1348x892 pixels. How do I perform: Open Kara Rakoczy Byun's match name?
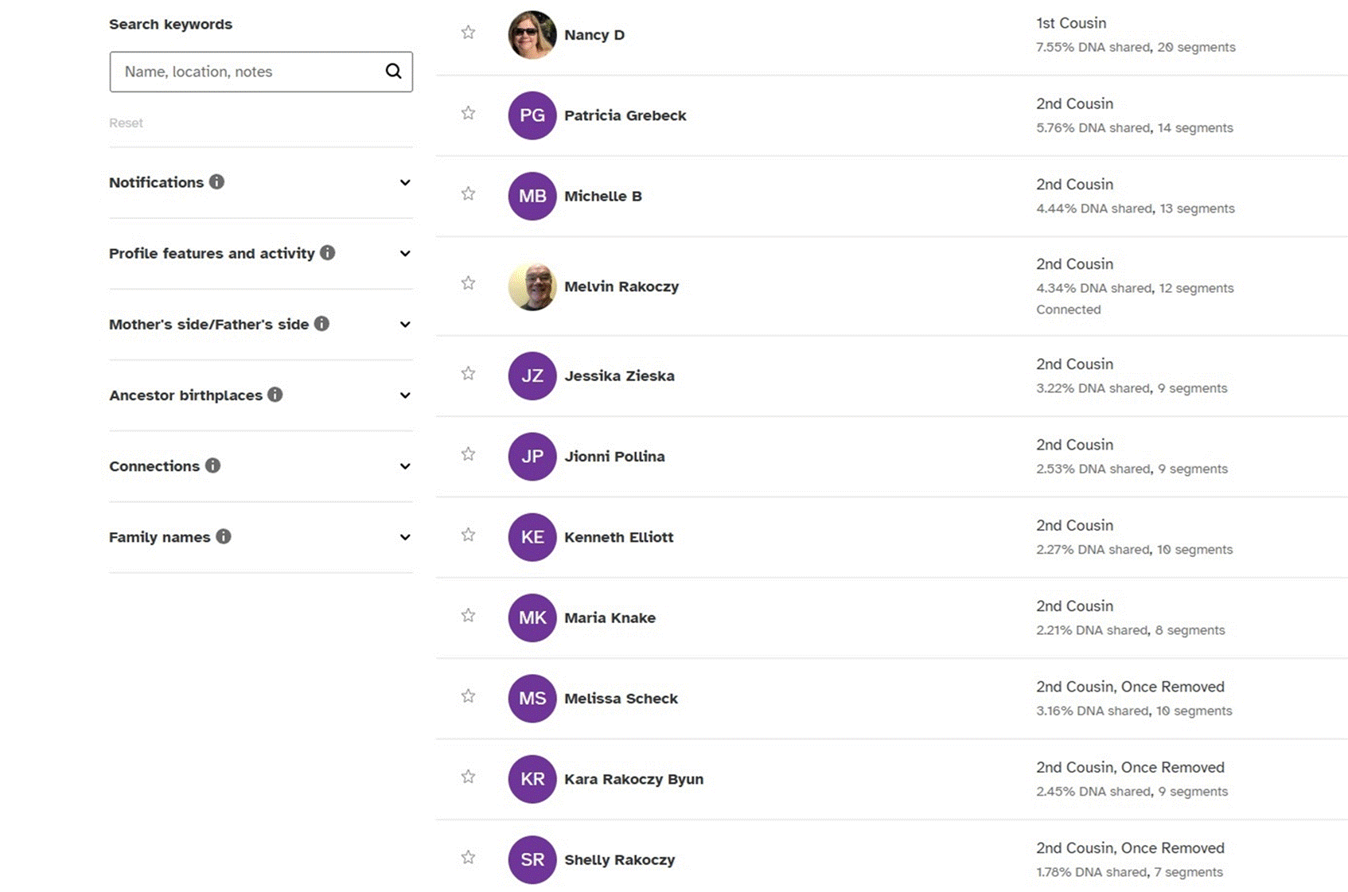pyautogui.click(x=634, y=779)
